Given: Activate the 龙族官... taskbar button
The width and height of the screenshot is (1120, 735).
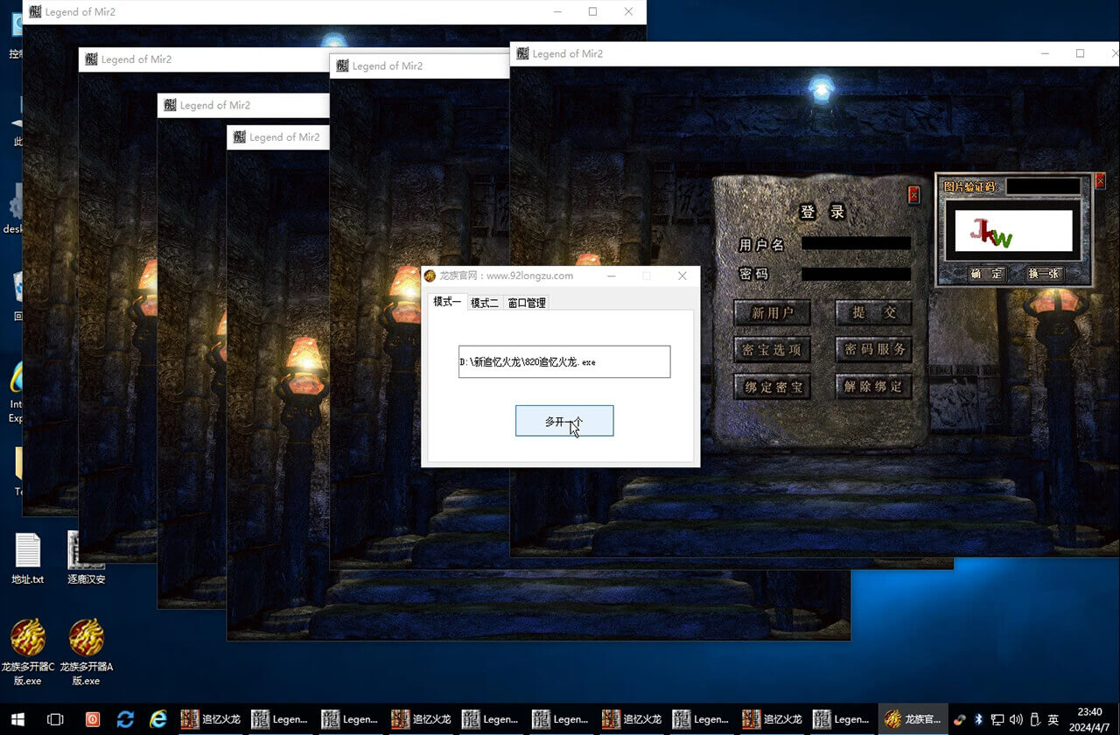Looking at the screenshot, I should click(913, 719).
